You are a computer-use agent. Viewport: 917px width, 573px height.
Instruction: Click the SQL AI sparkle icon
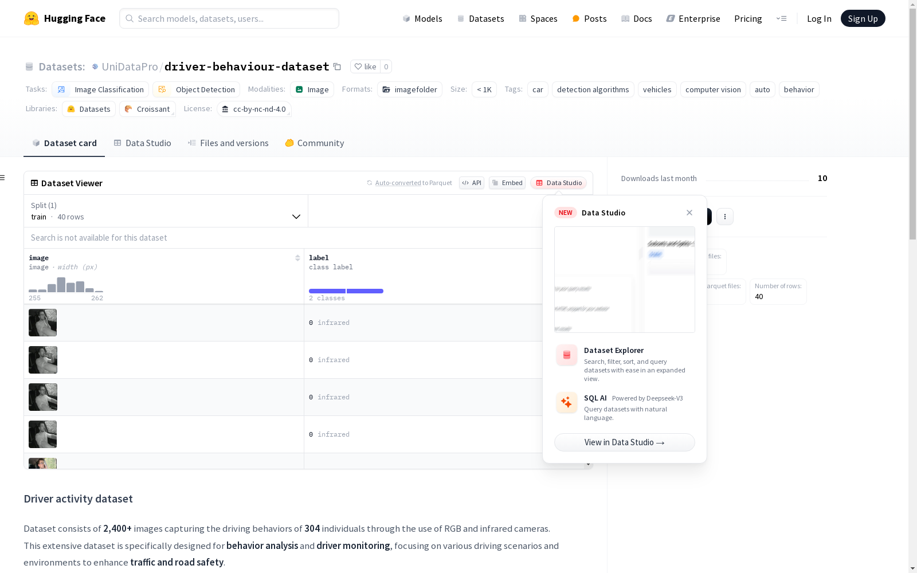[566, 402]
